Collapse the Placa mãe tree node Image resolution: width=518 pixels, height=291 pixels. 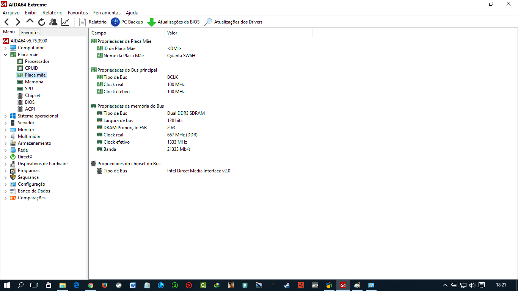point(5,55)
